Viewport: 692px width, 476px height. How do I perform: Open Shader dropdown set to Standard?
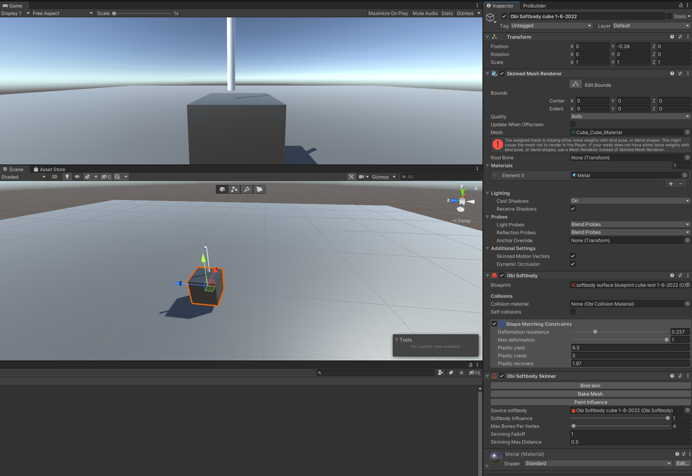pyautogui.click(x=598, y=463)
